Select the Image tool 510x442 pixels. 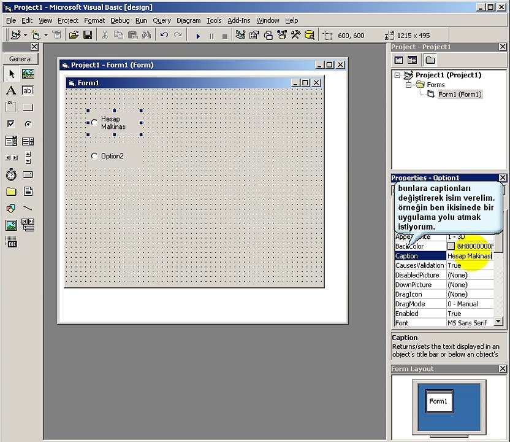[11, 225]
